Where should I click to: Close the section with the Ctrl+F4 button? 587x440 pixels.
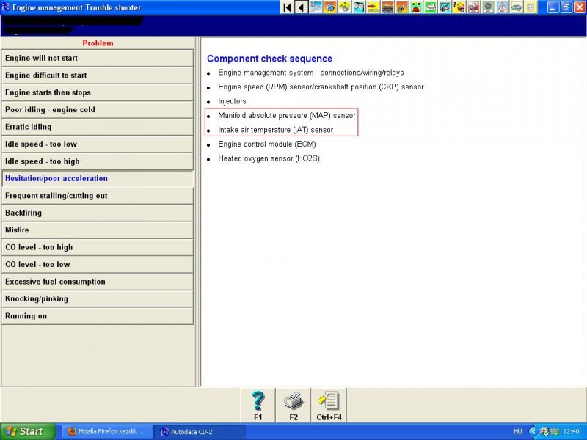pyautogui.click(x=329, y=406)
